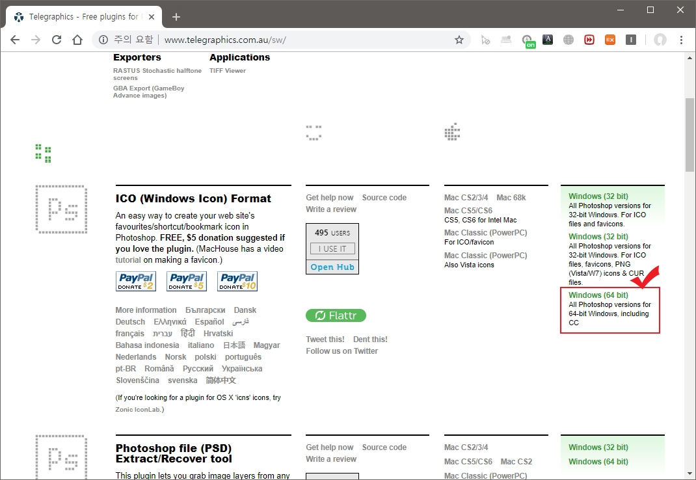Open Mac Classic (PowerPC) Also Vista icons
The height and width of the screenshot is (480, 696).
coord(486,256)
